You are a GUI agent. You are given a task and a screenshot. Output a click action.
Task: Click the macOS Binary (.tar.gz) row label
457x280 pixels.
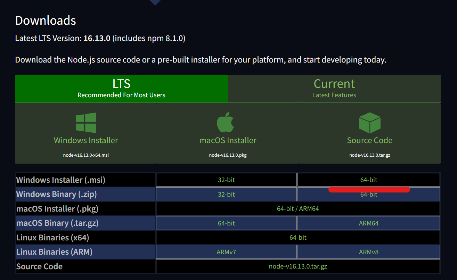[57, 223]
